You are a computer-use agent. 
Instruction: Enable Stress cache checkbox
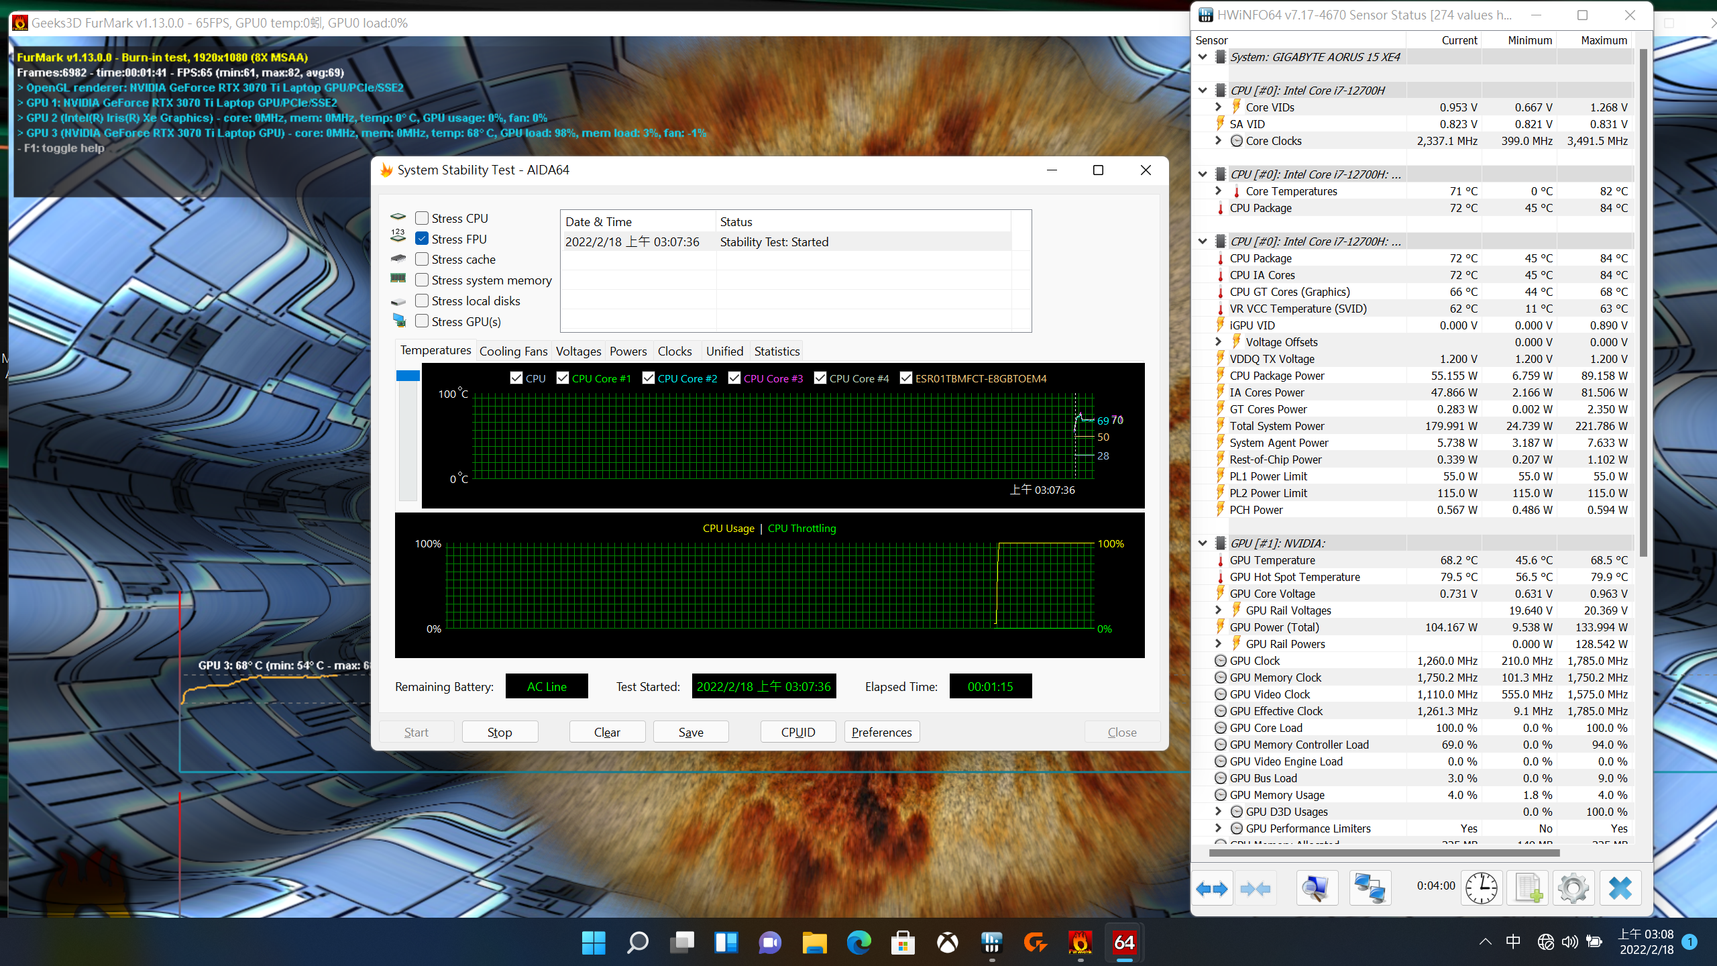422,259
